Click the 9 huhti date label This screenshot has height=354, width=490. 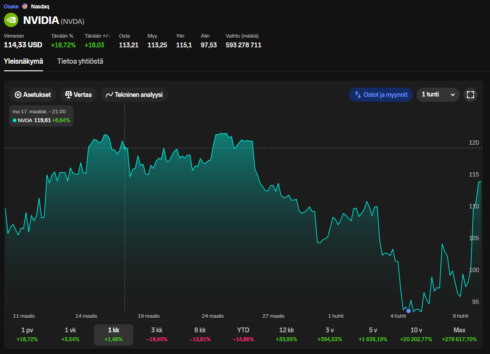460,316
